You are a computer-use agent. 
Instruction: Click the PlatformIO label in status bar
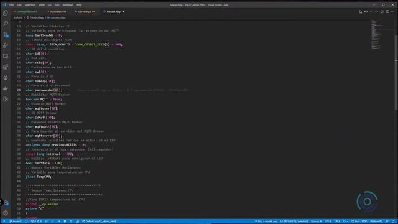pos(376,222)
